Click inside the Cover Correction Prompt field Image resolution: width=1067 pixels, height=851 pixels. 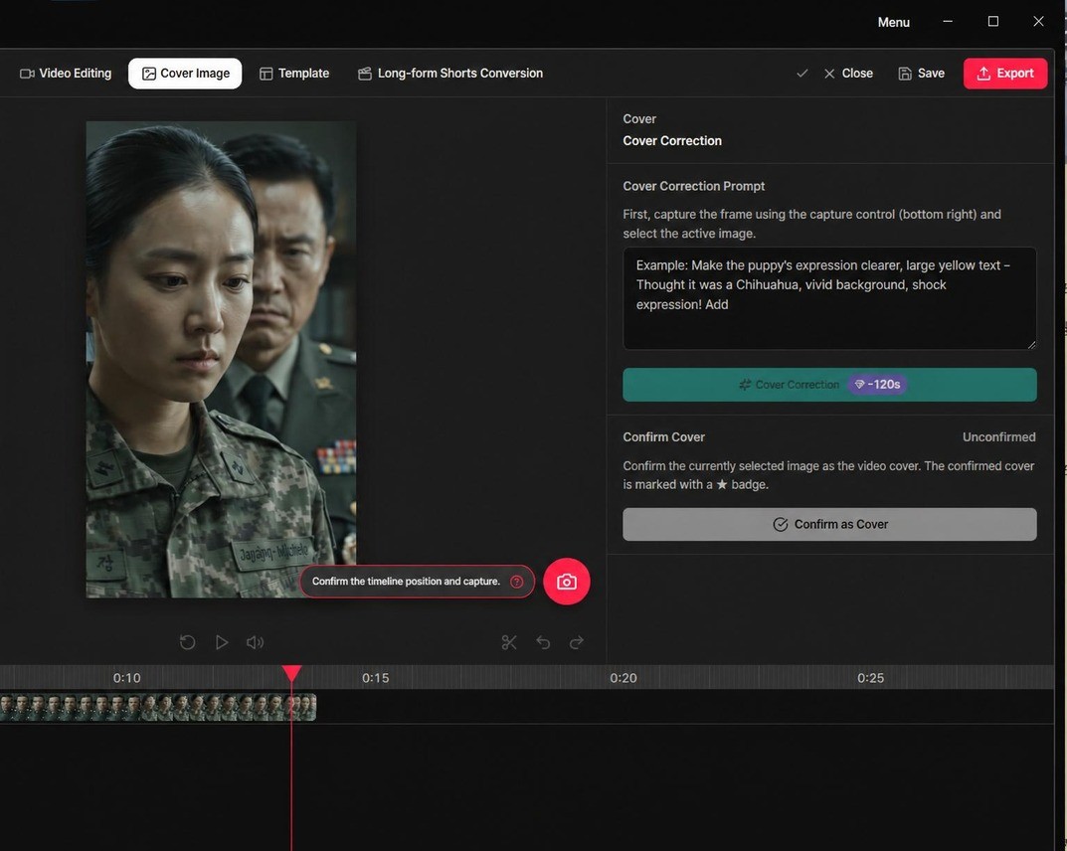(x=829, y=298)
